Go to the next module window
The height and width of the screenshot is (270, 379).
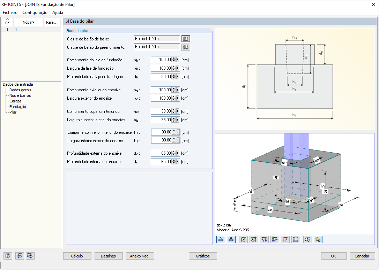(x=30, y=255)
